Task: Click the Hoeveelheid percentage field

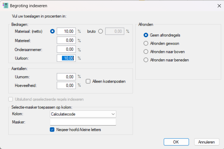Action: click(x=66, y=86)
